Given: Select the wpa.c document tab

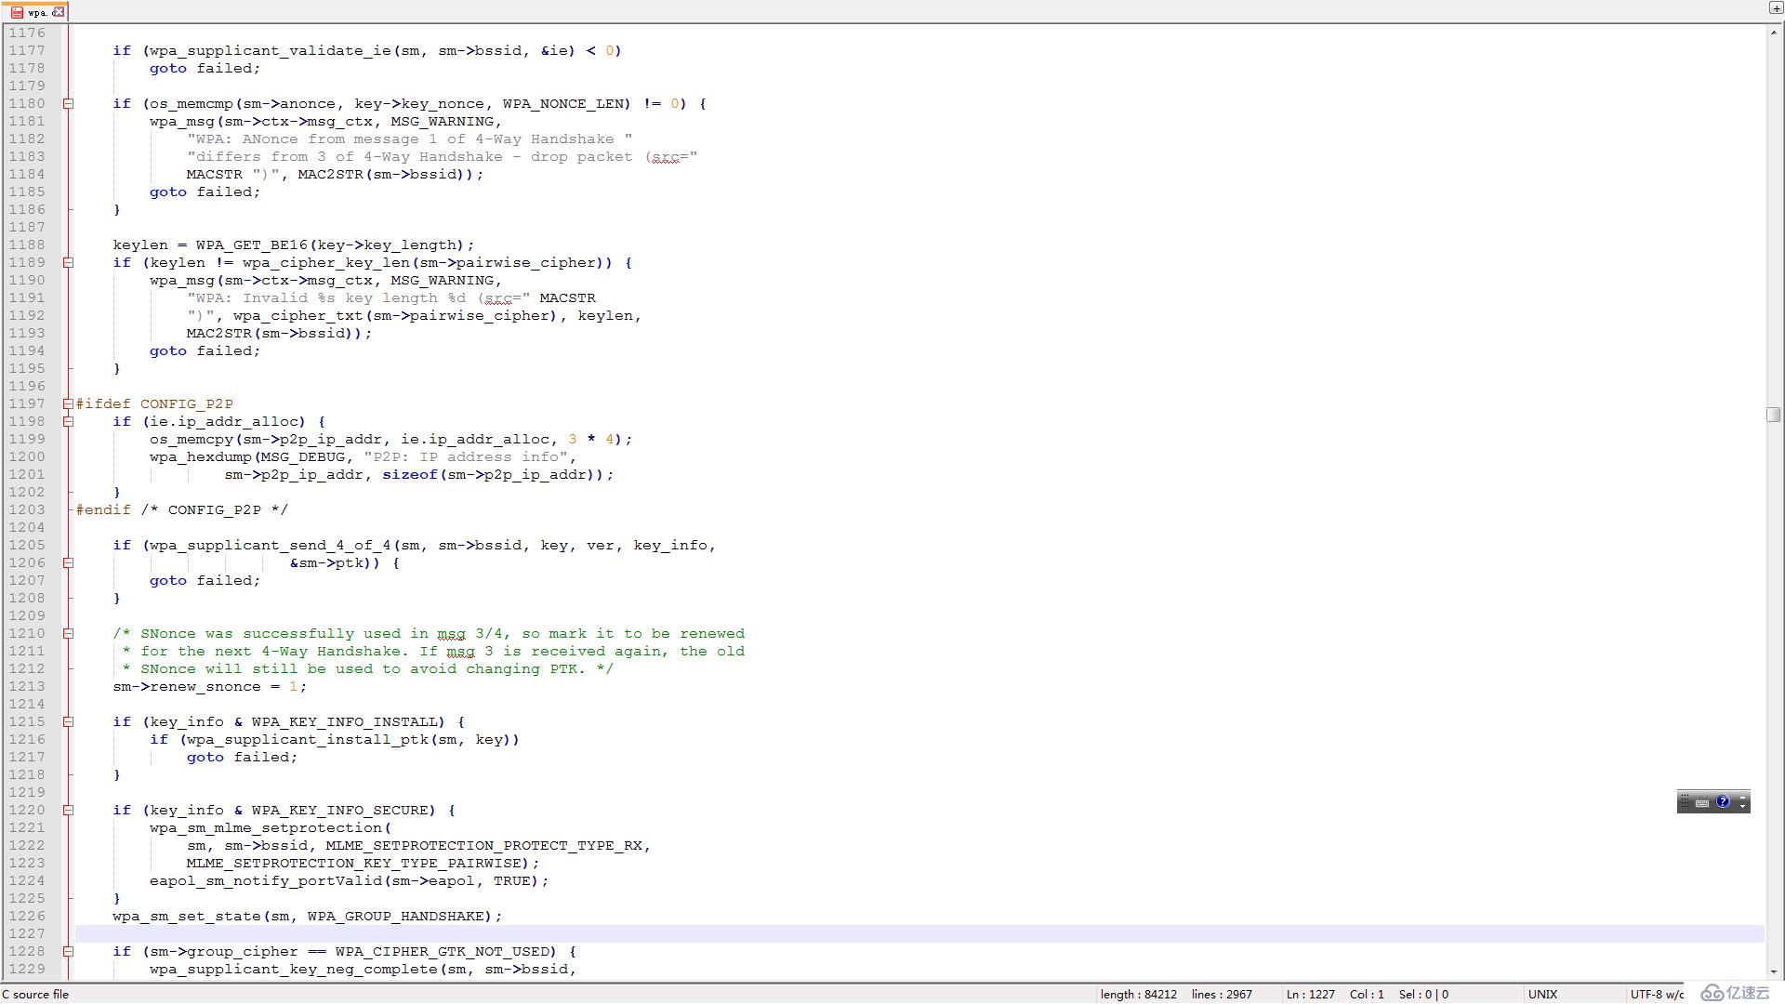Looking at the screenshot, I should (34, 12).
